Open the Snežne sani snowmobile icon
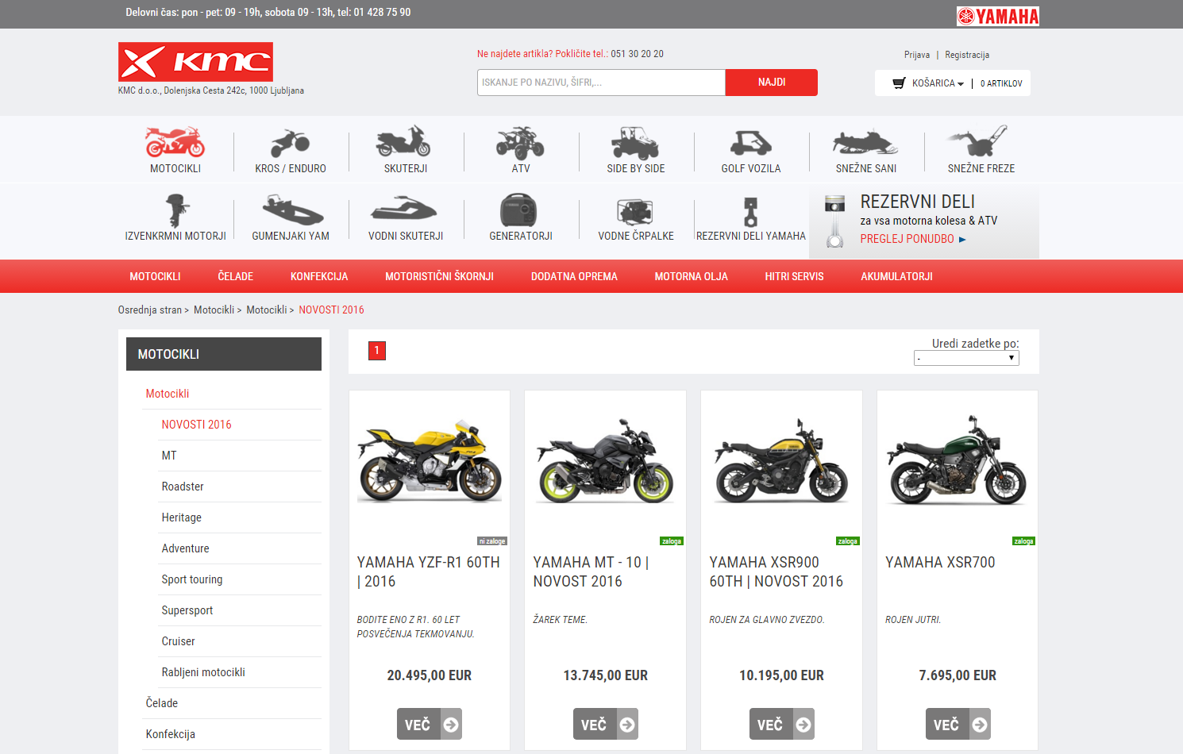1183x754 pixels. (865, 142)
